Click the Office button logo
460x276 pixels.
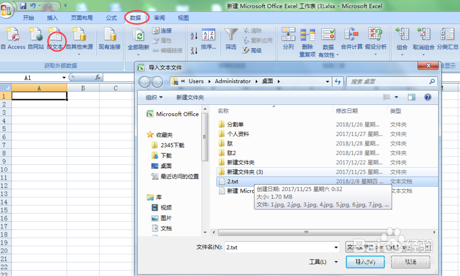(6, 10)
